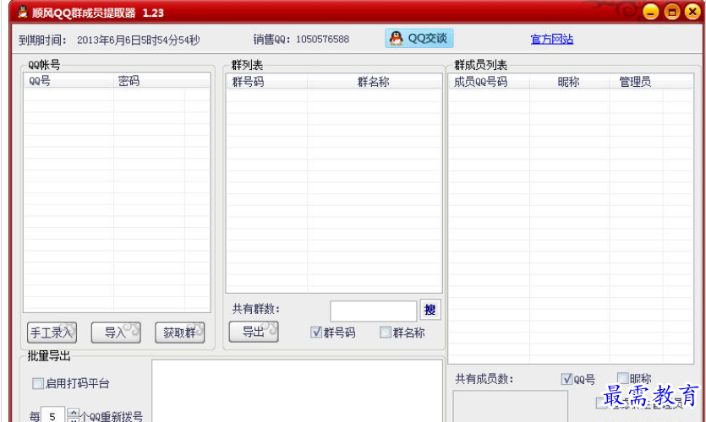Click the penguin app icon in title bar
Viewport: 706px width, 422px height.
coord(23,12)
